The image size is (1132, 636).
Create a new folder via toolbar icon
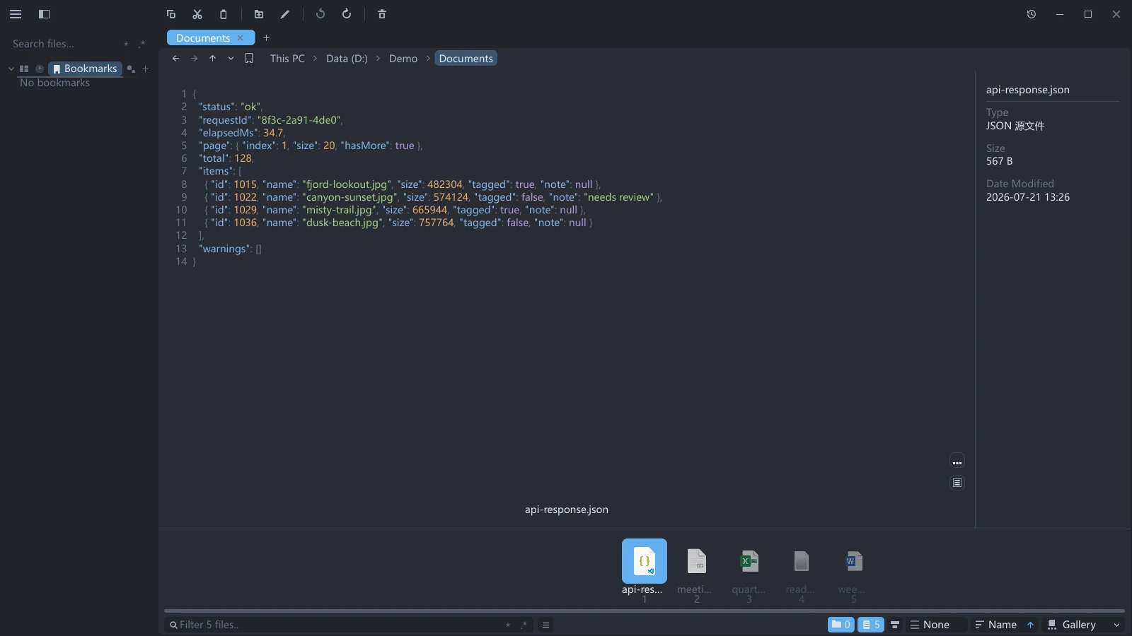(259, 14)
